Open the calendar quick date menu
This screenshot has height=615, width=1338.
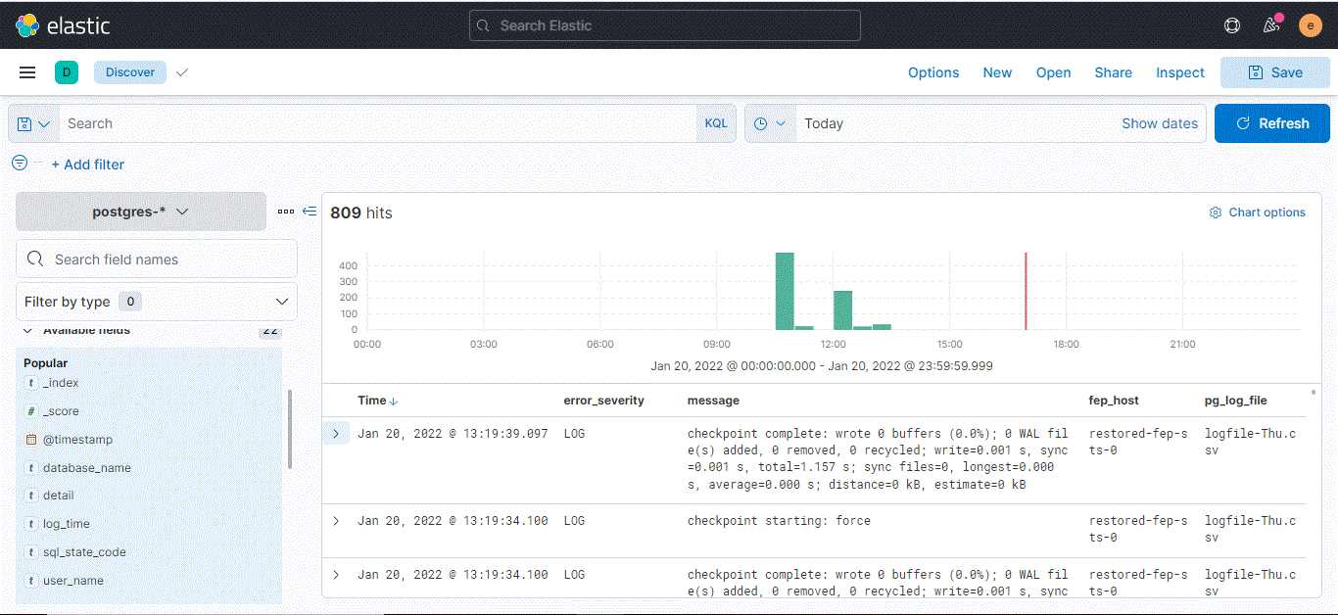[770, 124]
